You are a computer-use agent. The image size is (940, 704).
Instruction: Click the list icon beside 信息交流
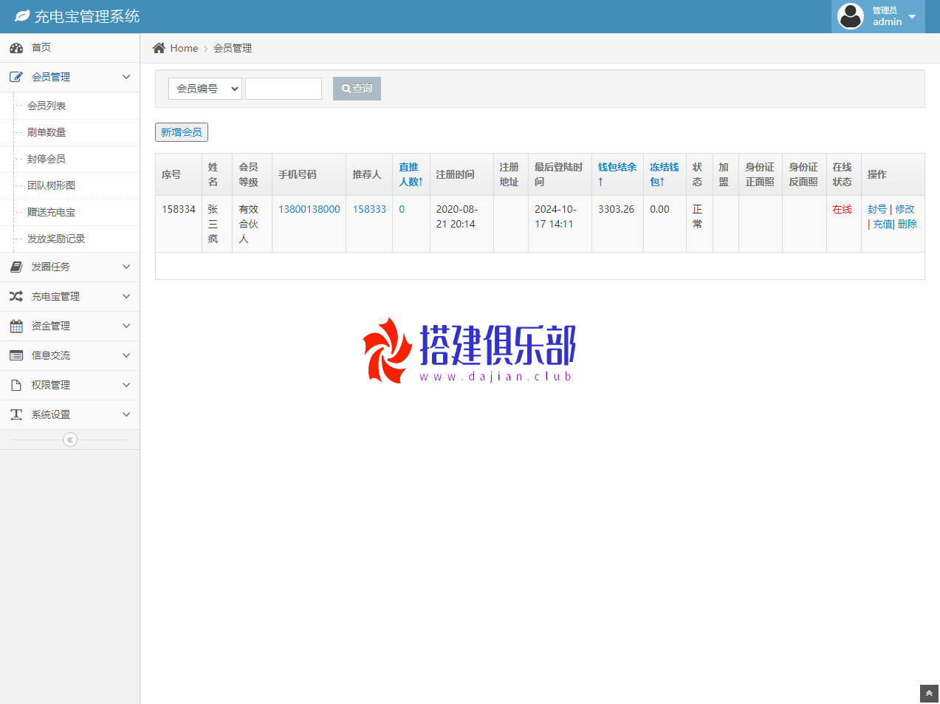coord(16,355)
